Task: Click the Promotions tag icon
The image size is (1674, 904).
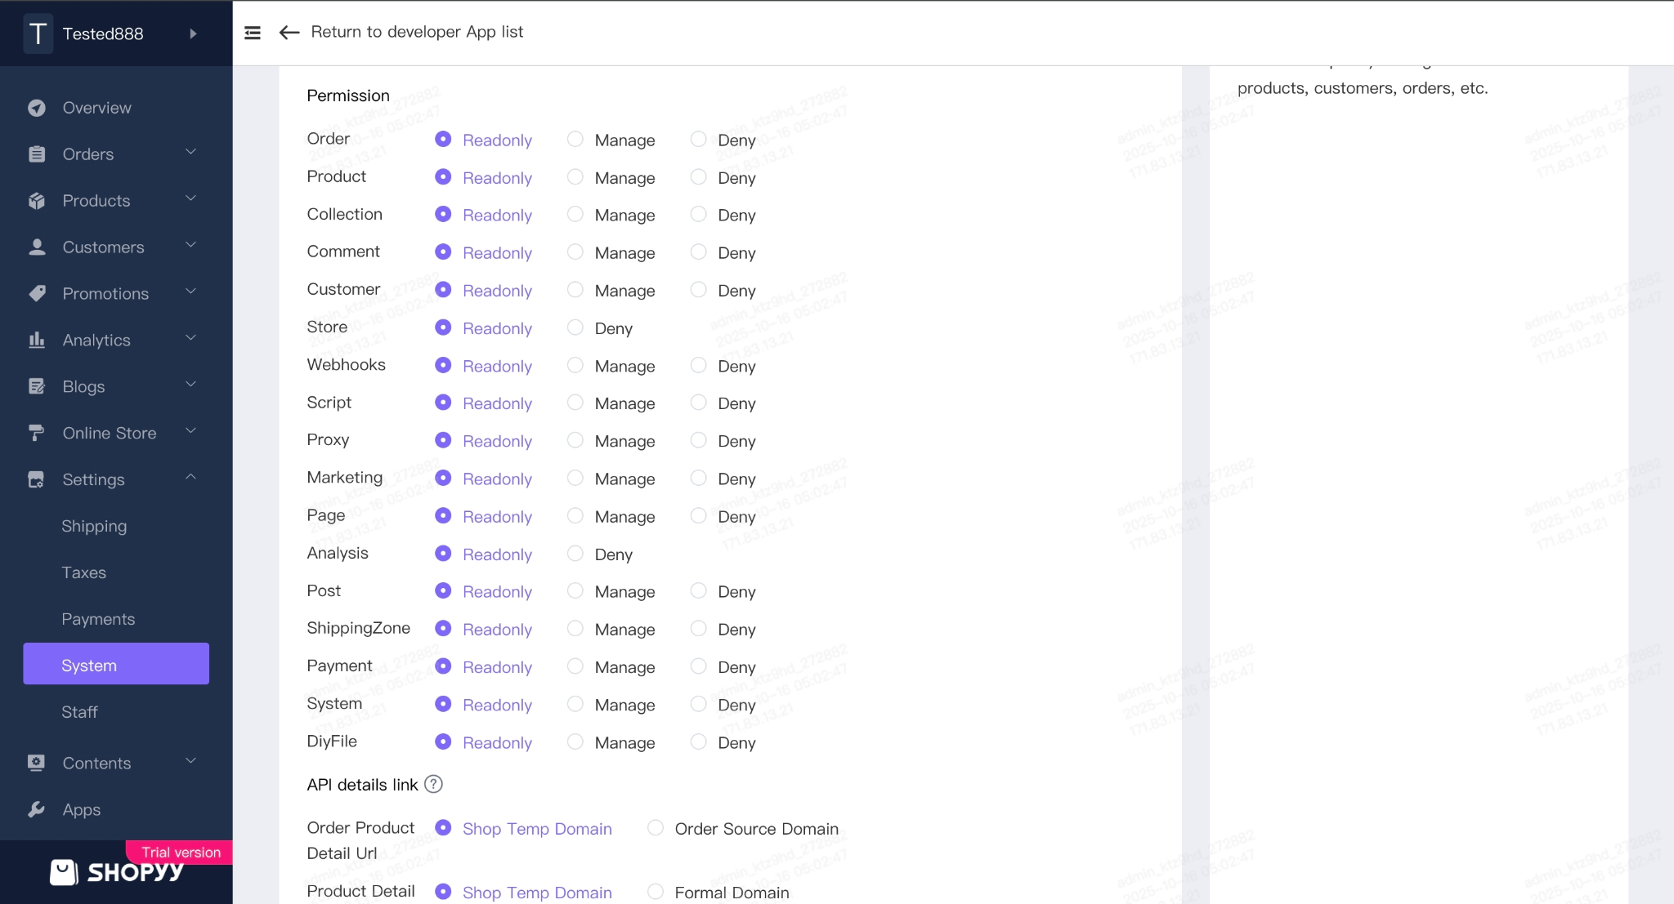Action: pyautogui.click(x=37, y=293)
